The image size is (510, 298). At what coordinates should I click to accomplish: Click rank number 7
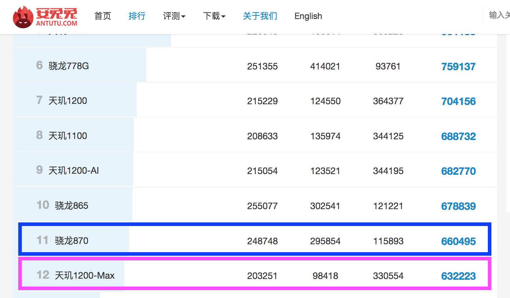click(x=39, y=100)
